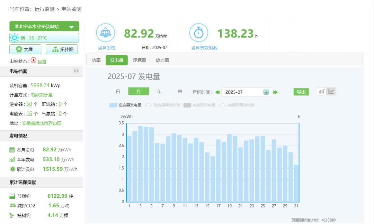Switch to line chart view icon

331,92
